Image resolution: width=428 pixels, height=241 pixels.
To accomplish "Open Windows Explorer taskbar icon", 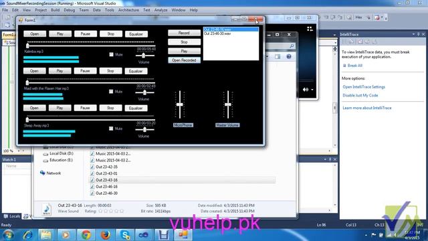I will pos(46,235).
